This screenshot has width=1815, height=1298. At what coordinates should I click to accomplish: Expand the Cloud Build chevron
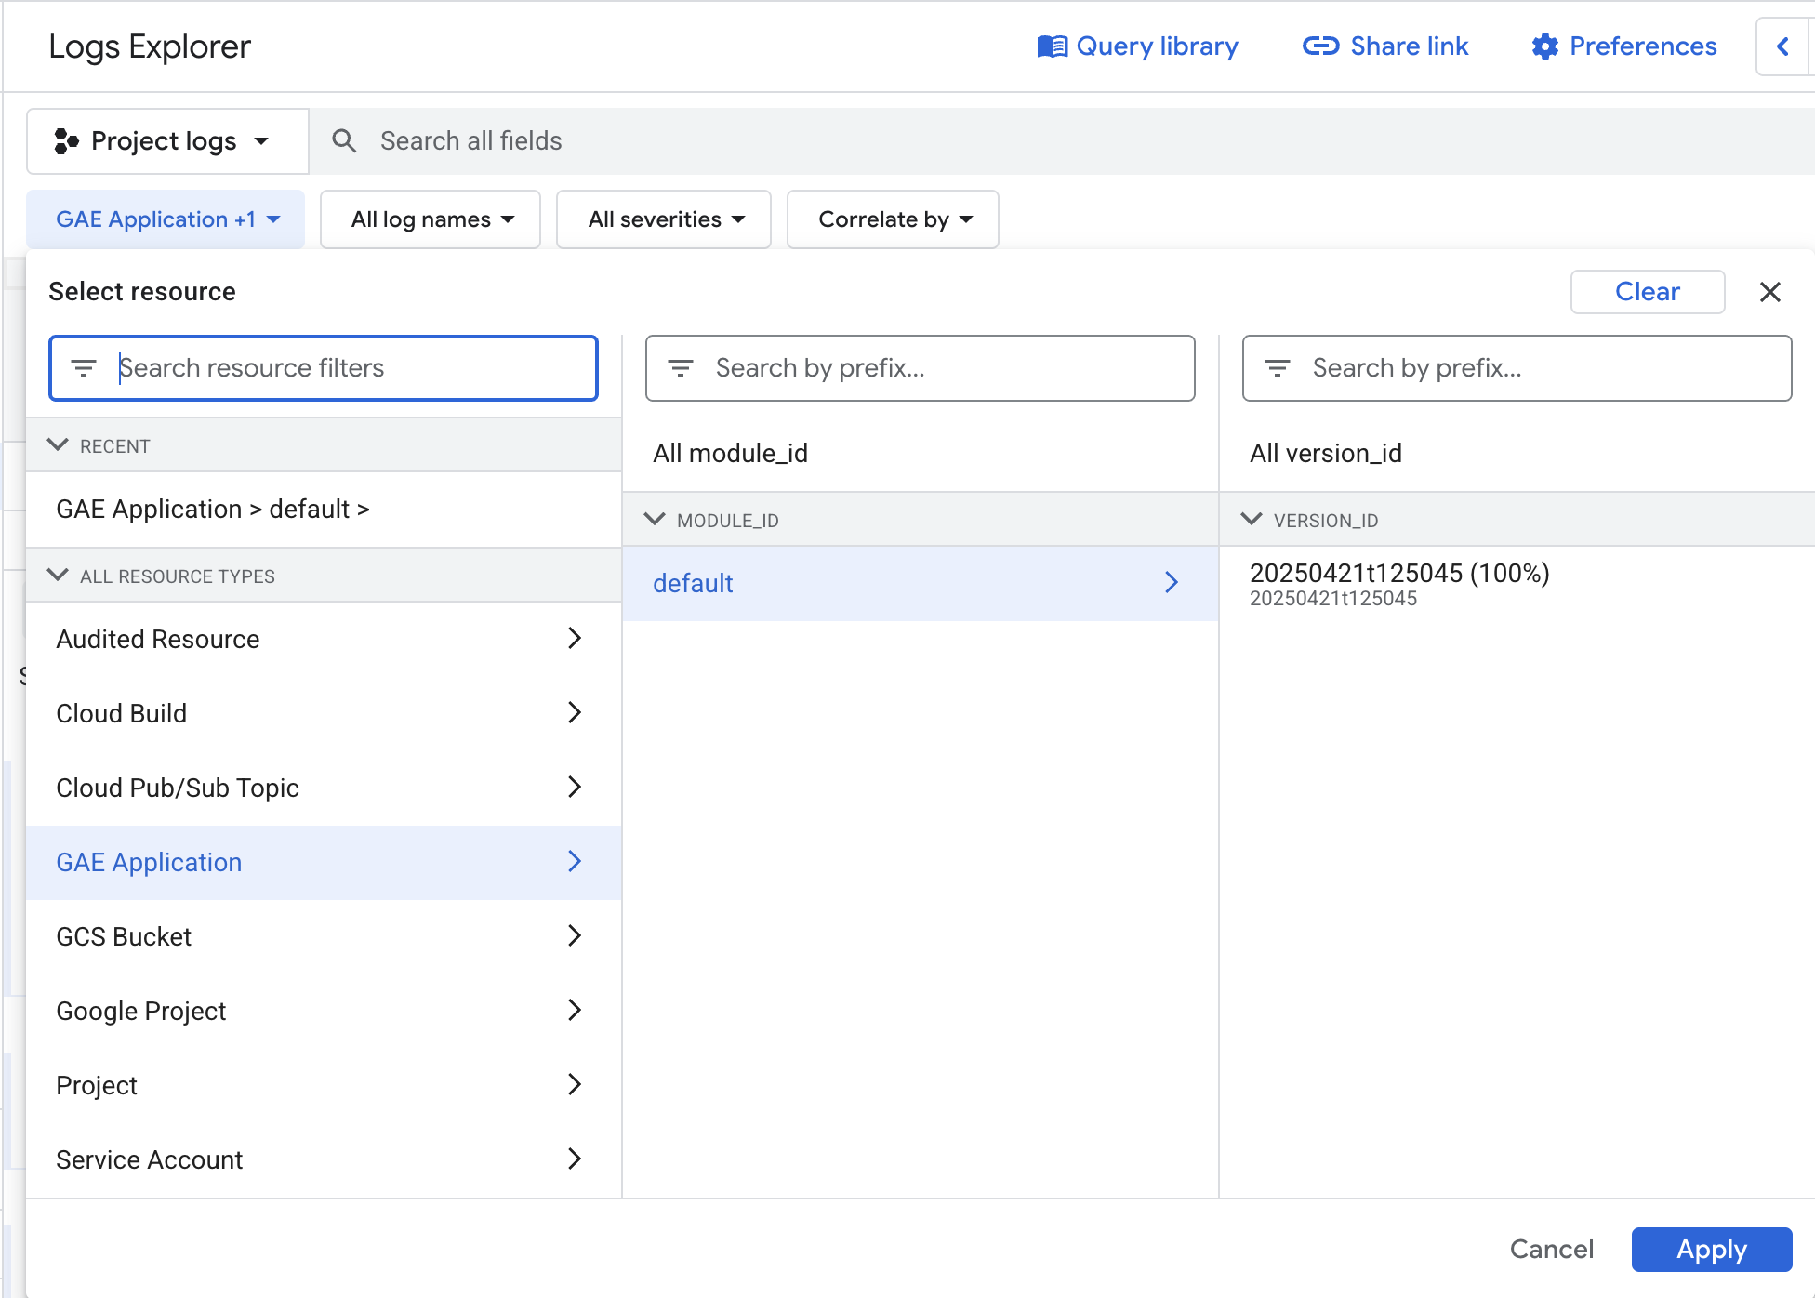575,713
